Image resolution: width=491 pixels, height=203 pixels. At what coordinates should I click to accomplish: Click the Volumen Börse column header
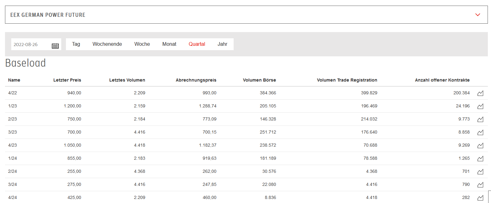tap(260, 80)
